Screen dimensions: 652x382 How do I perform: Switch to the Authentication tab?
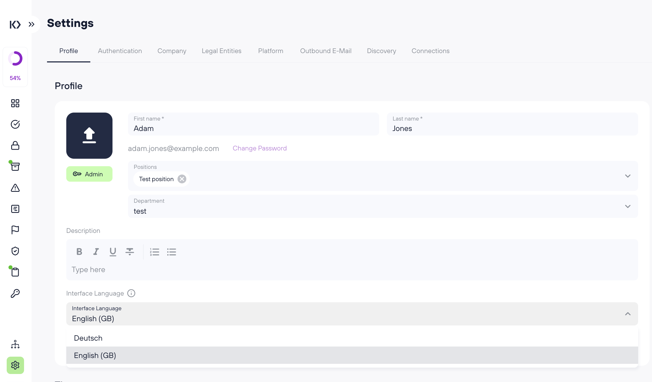[120, 51]
